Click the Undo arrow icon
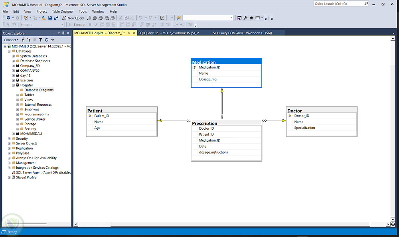399x237 pixels. click(x=140, y=18)
